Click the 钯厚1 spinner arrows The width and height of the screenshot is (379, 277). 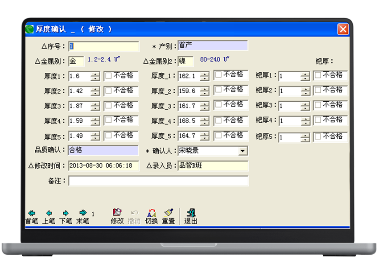[x=305, y=77]
